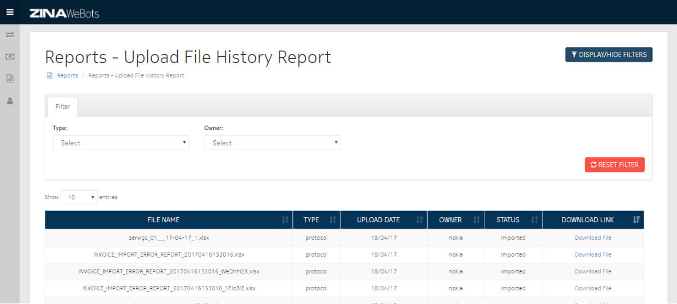
Task: Open the Type select dropdown
Action: (x=121, y=143)
